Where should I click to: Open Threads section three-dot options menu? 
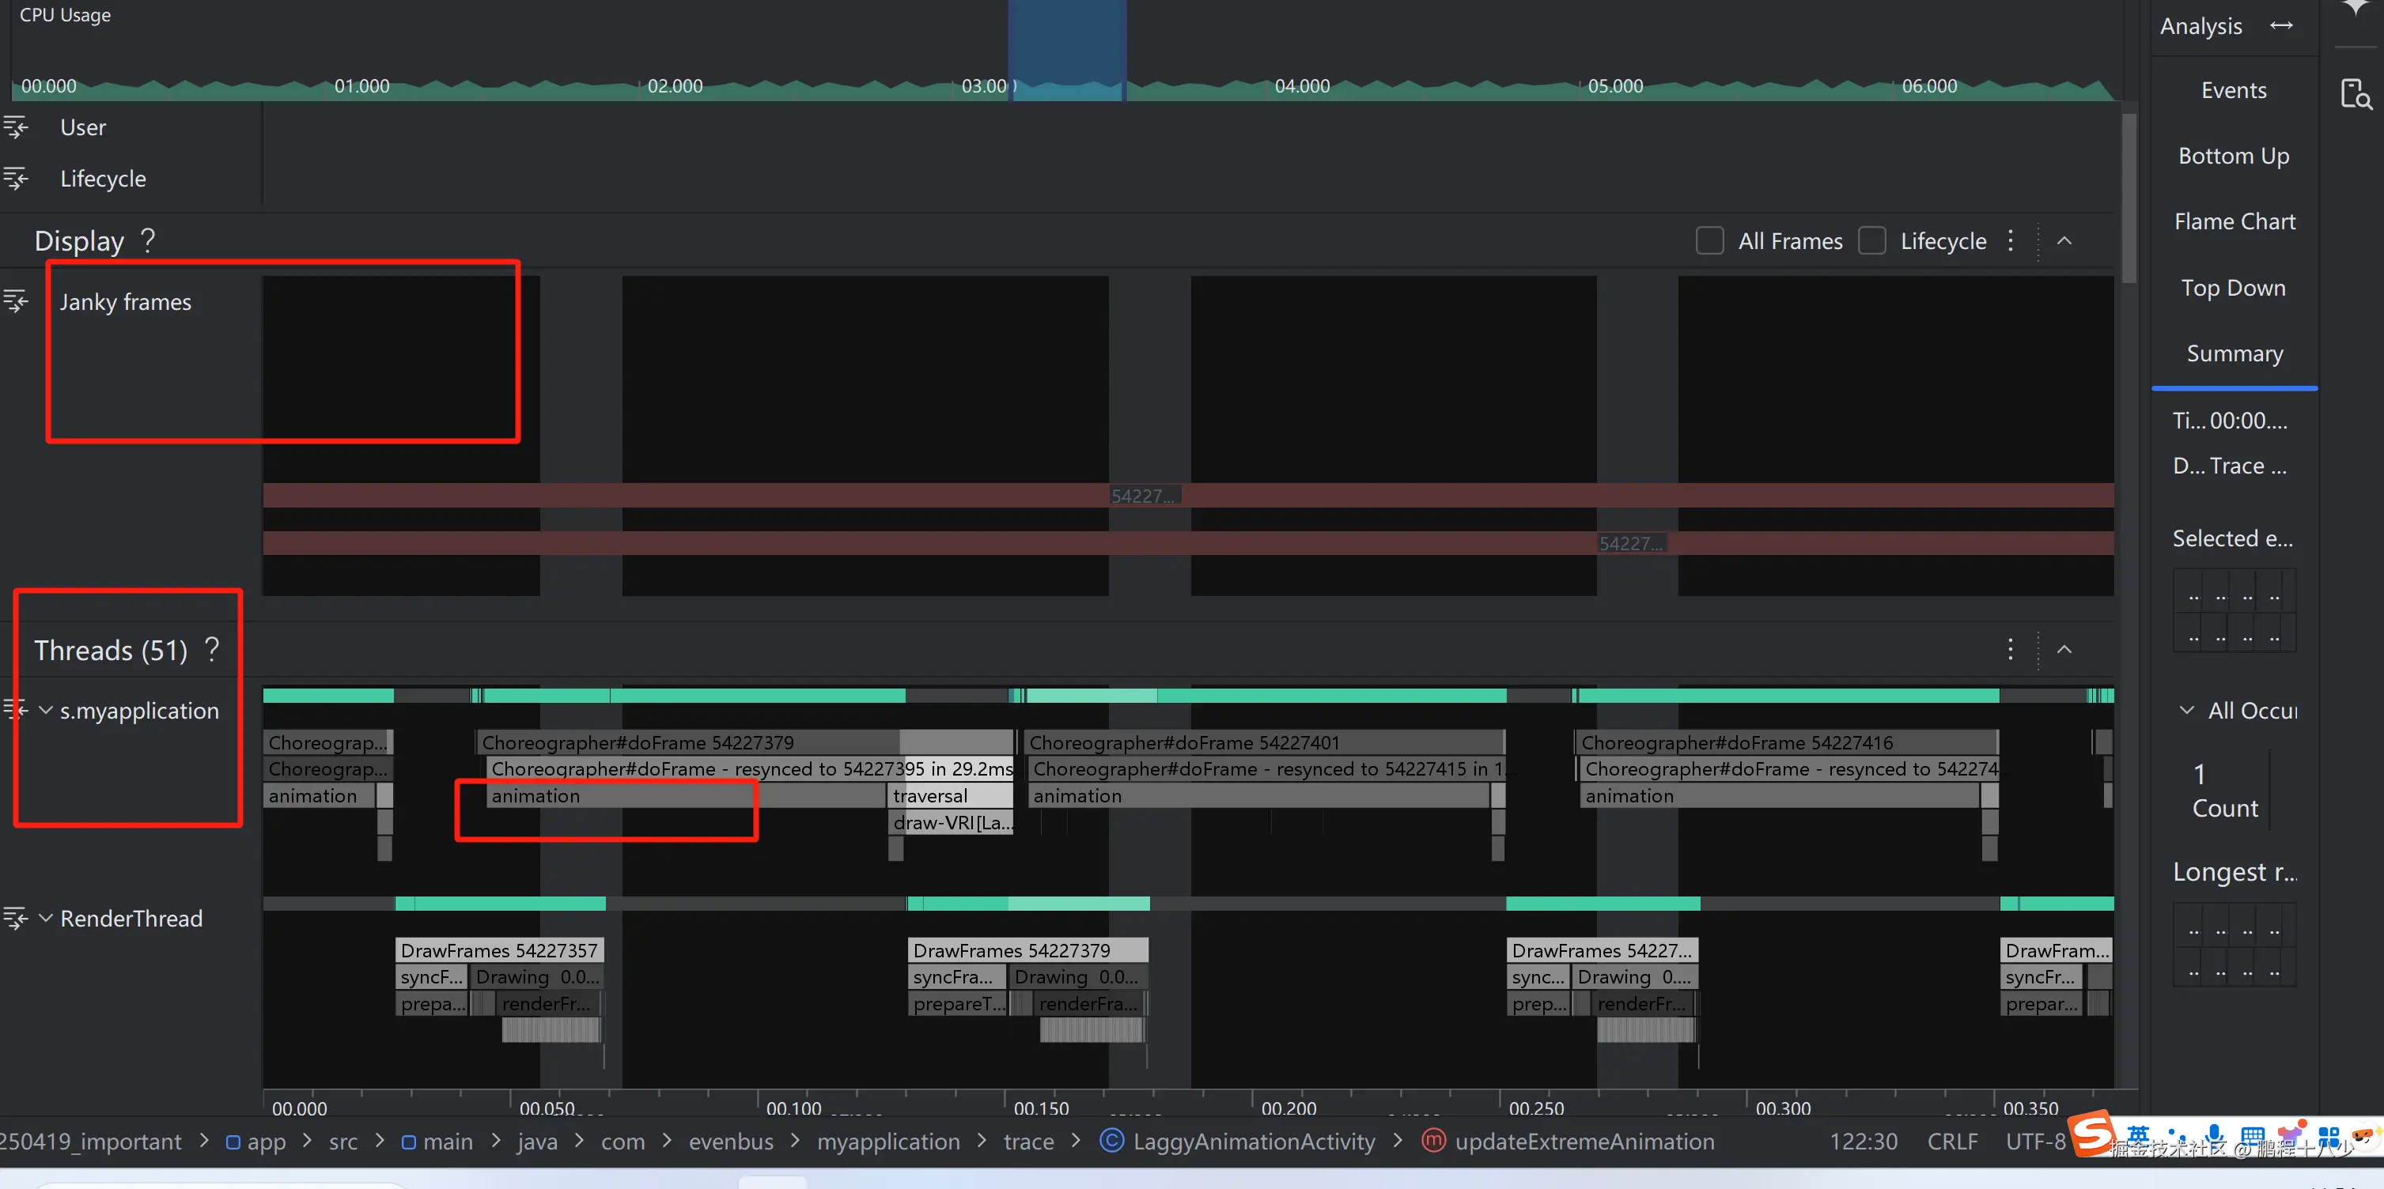(x=2010, y=650)
